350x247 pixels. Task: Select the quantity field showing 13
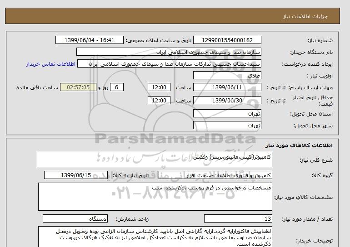tap(238, 219)
